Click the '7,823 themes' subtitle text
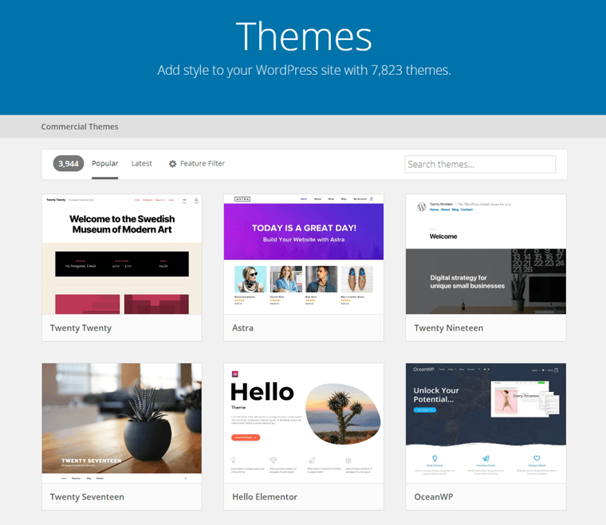The image size is (606, 525). pos(411,70)
